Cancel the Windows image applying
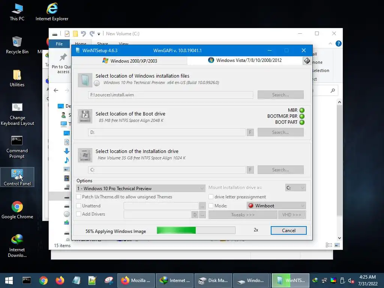 click(x=289, y=231)
